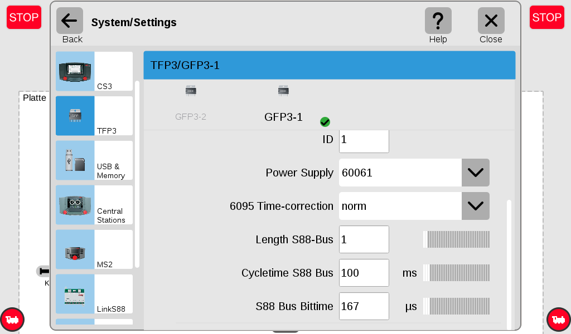
Task: Expand the 6095 Time-correction dropdown arrow
Action: pos(476,206)
